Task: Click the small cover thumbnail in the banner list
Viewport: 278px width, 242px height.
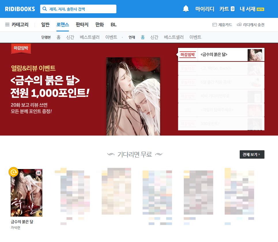Action: [x=255, y=55]
